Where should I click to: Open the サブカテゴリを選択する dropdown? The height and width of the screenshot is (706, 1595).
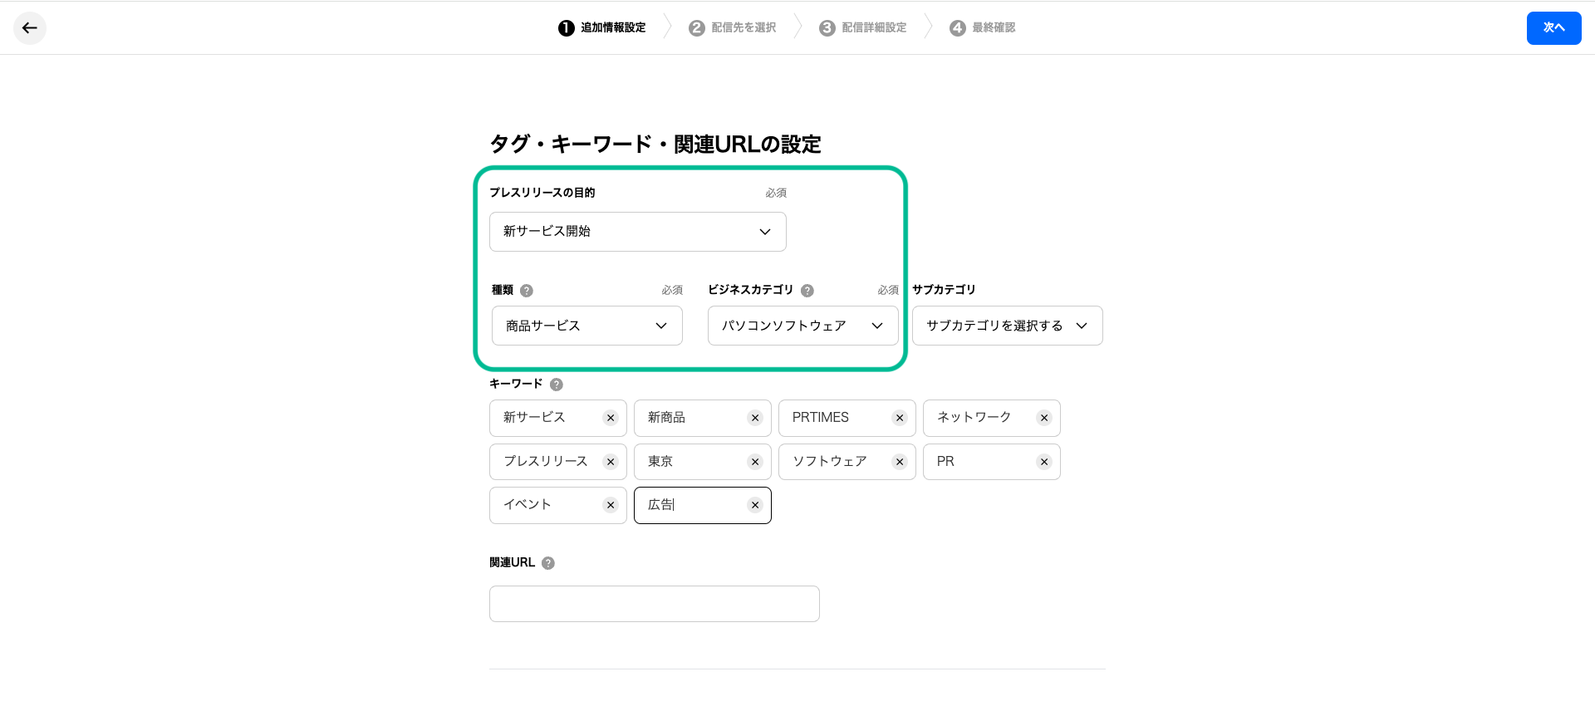(x=1008, y=326)
